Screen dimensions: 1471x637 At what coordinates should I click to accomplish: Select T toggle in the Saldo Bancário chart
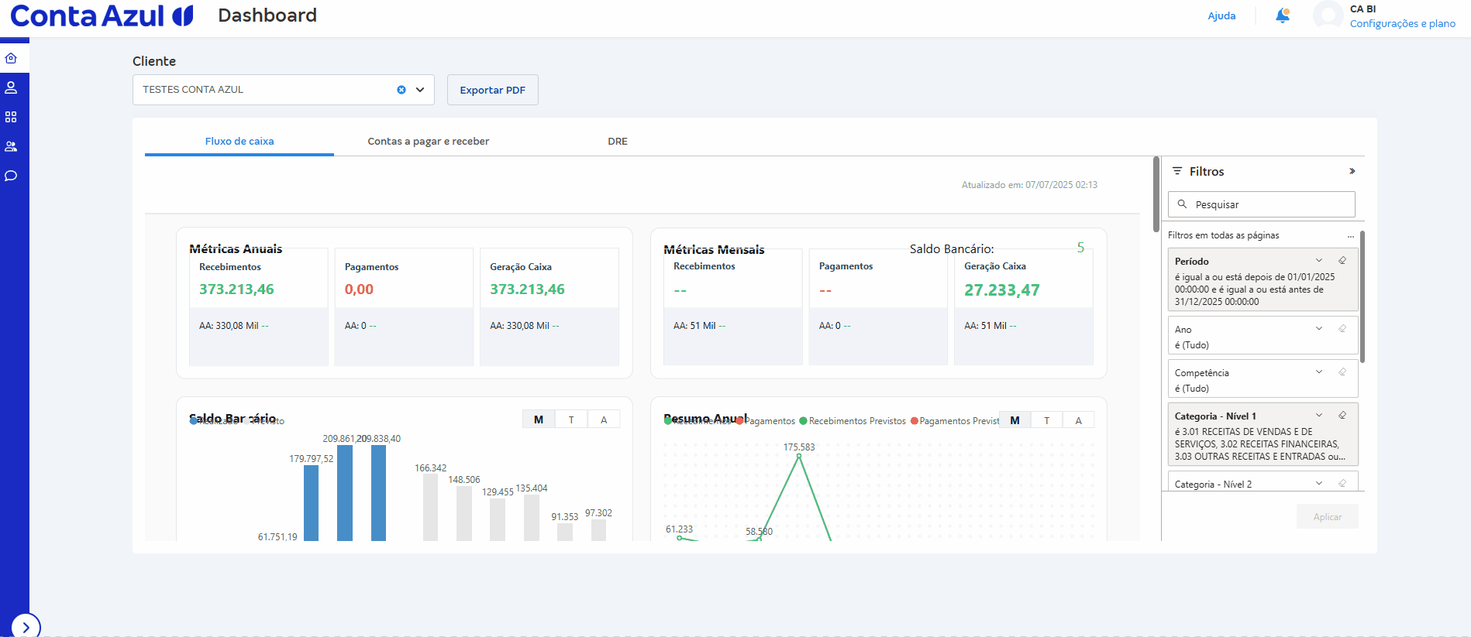571,420
